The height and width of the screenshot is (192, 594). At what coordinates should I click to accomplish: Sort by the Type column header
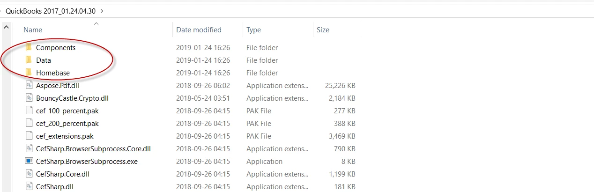pos(253,30)
